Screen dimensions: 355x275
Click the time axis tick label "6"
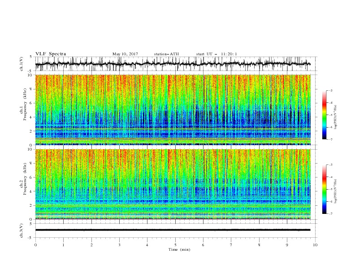203,245
